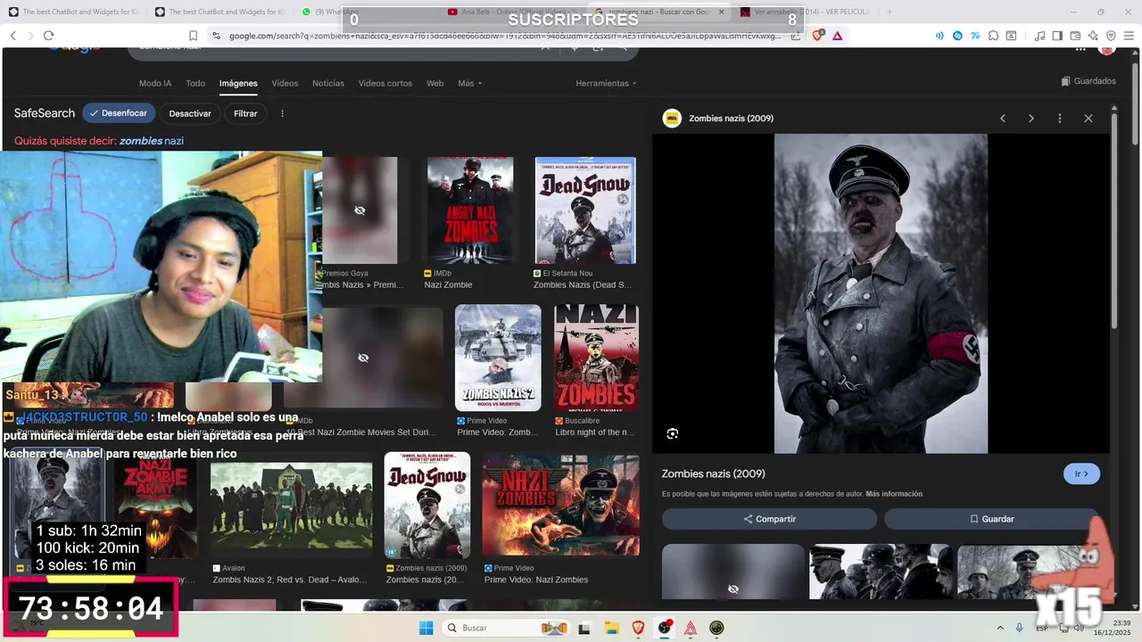
Task: Open the WhatsApp browser tab
Action: [x=363, y=12]
